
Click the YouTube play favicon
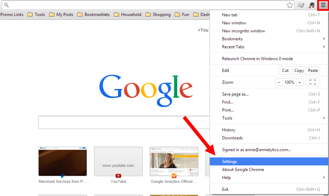click(118, 176)
